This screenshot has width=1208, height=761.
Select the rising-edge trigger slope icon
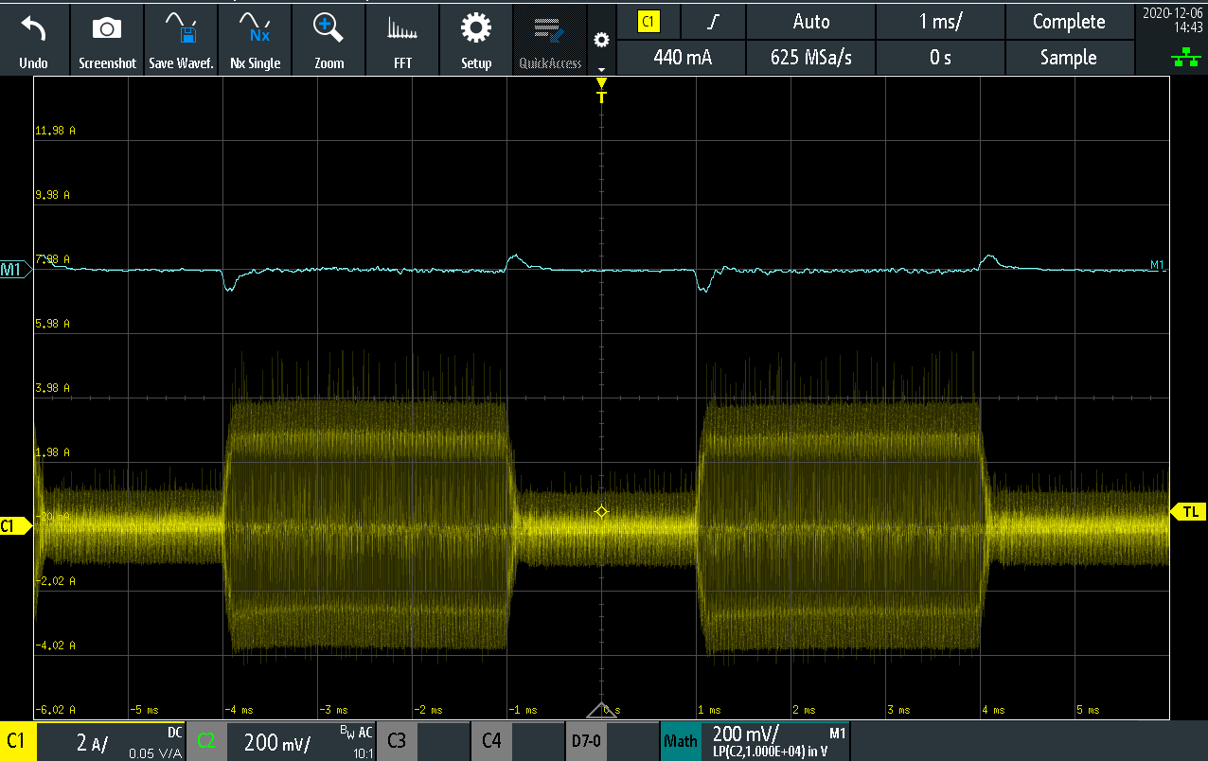click(715, 22)
